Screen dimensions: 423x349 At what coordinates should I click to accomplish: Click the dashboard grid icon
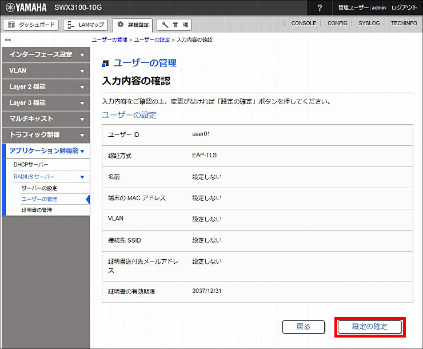tap(11, 25)
